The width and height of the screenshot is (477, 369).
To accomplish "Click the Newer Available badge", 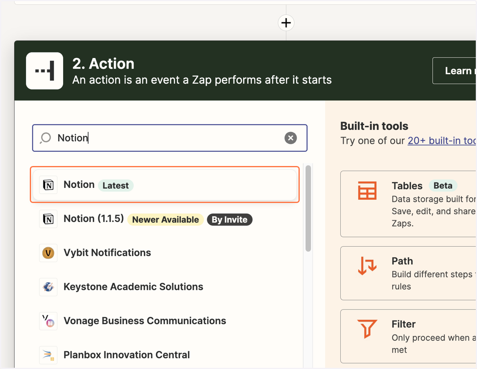I will pos(165,220).
